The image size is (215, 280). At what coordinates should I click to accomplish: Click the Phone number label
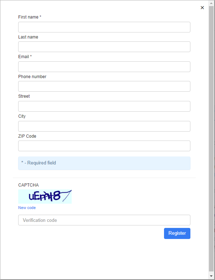pyautogui.click(x=32, y=77)
